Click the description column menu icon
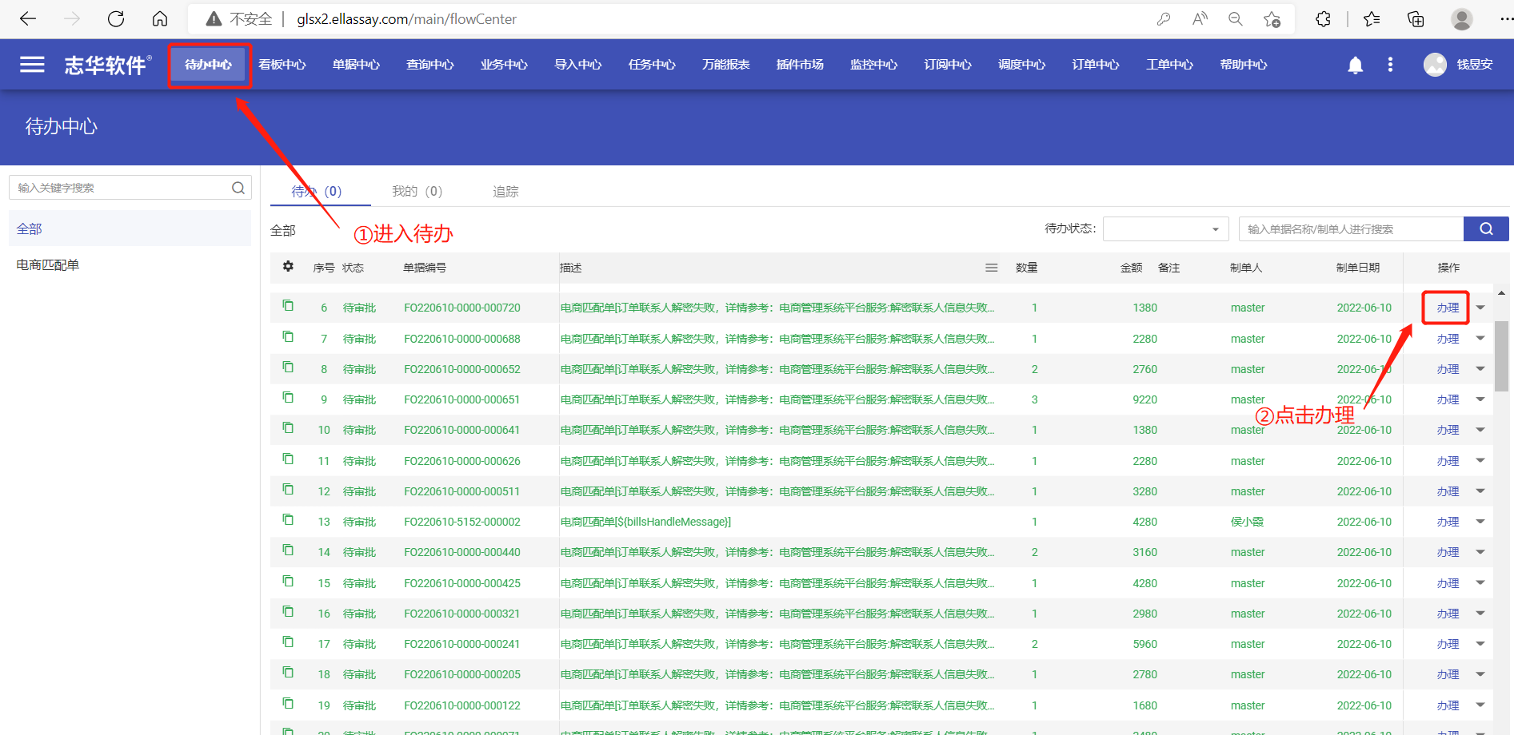1514x735 pixels. (x=991, y=268)
